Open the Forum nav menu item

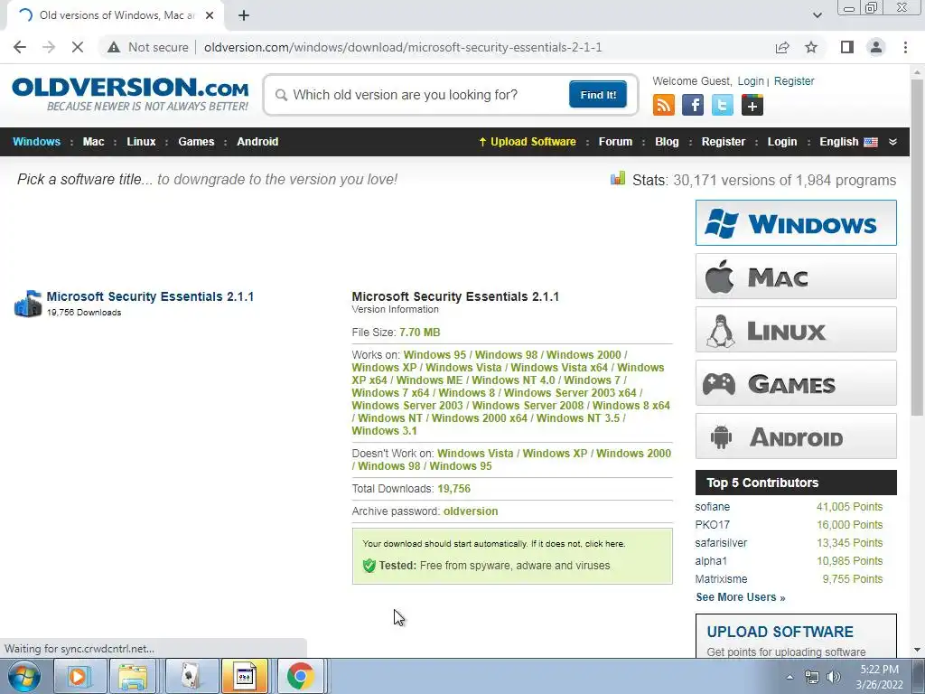615,142
